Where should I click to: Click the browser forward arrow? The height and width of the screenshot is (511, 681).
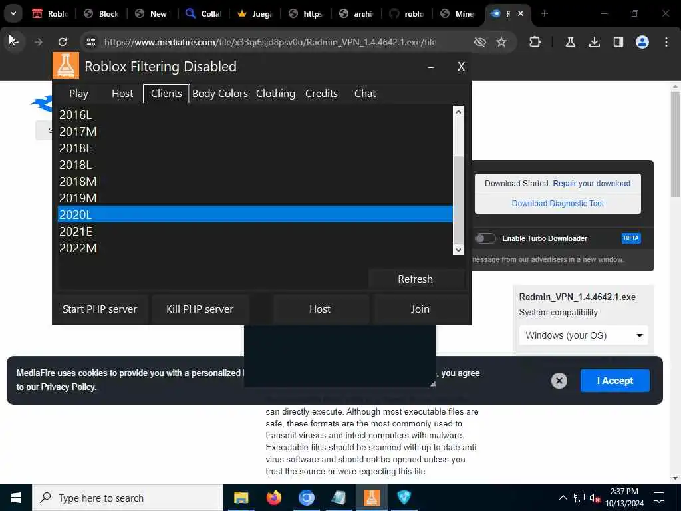click(x=38, y=42)
